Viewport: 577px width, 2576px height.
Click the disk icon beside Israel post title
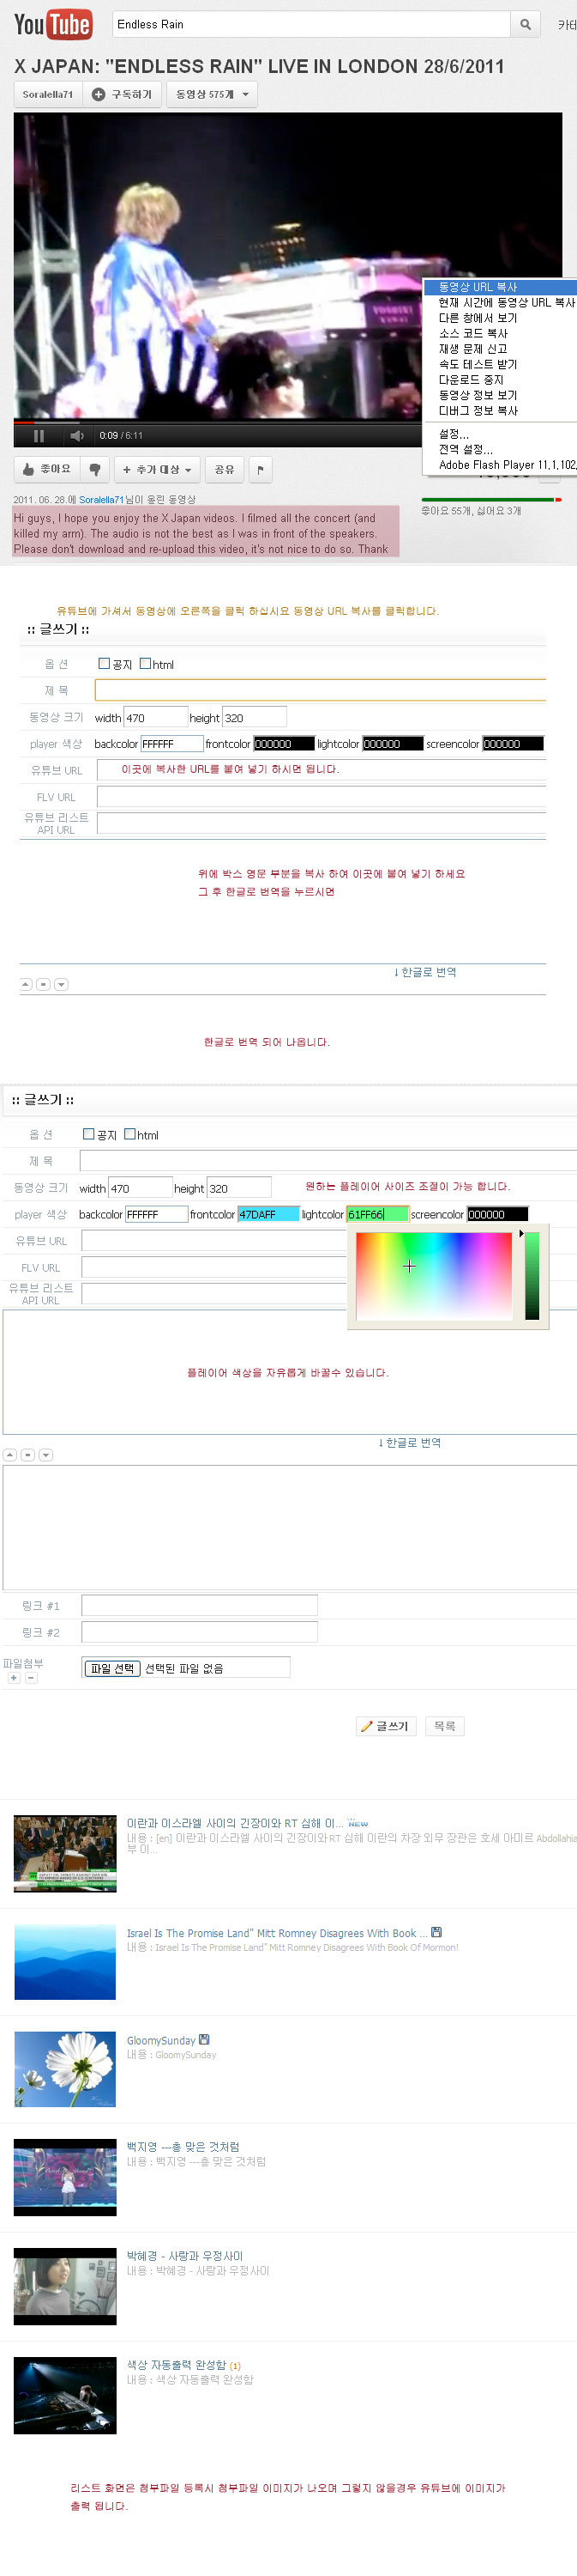tap(436, 1932)
